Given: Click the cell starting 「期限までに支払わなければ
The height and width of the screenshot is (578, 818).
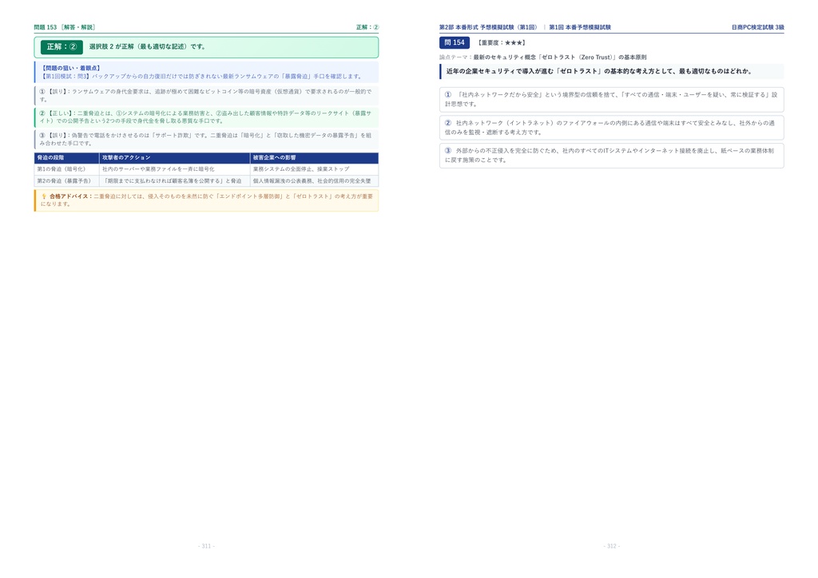Looking at the screenshot, I should tap(175, 181).
